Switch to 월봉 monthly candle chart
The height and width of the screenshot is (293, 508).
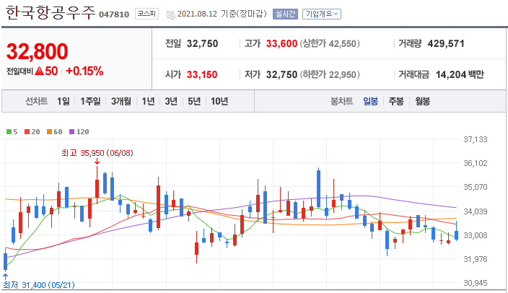tap(422, 101)
